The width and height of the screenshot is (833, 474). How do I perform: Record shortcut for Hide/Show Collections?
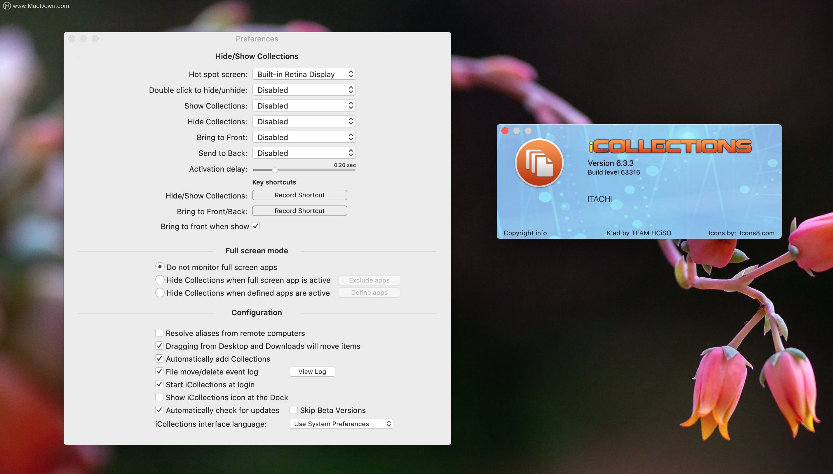coord(299,195)
